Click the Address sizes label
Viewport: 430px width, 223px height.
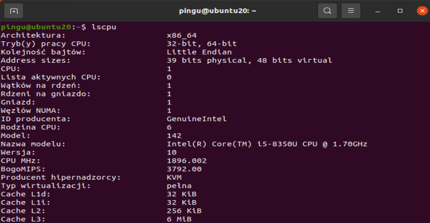(x=36, y=60)
